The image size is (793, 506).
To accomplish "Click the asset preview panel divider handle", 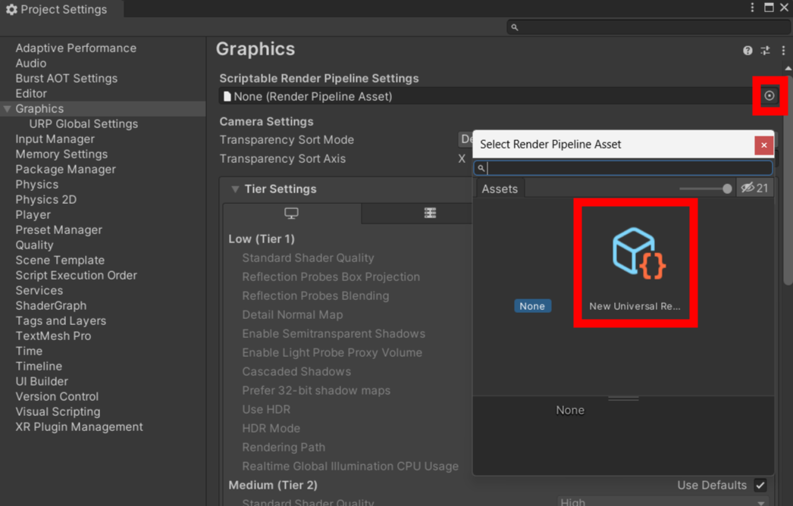I will [x=623, y=399].
